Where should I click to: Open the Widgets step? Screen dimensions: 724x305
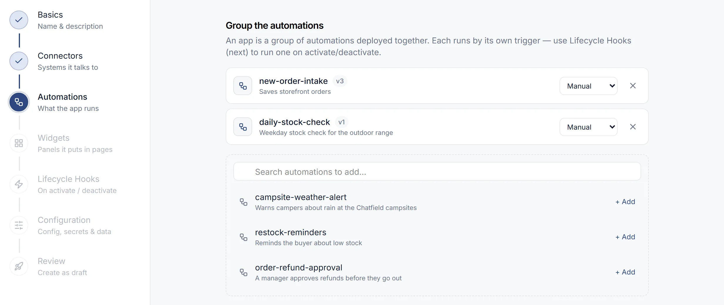53,138
